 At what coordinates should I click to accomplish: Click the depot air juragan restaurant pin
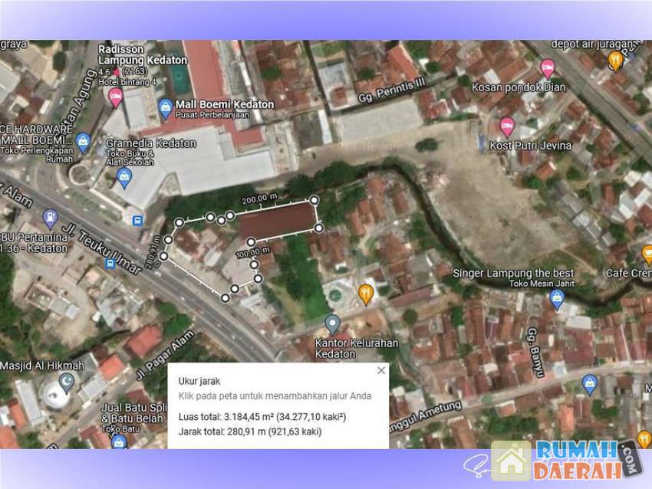click(x=615, y=61)
